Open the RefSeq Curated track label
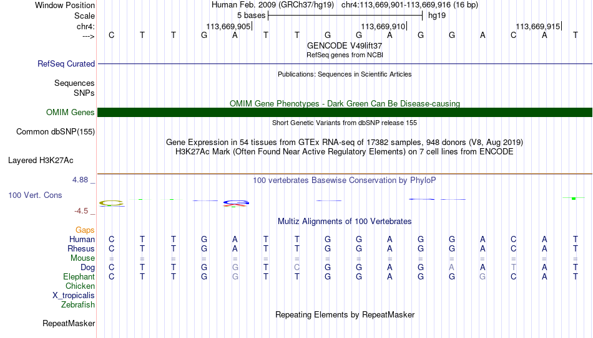The height and width of the screenshot is (338, 593). point(66,63)
